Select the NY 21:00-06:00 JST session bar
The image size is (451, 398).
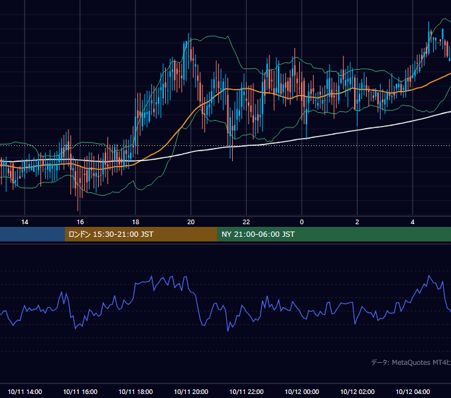tap(334, 234)
